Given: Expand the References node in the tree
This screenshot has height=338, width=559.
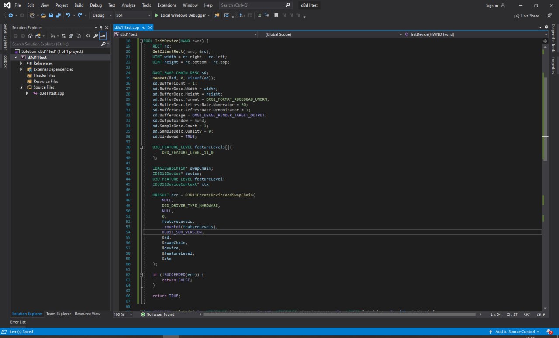Looking at the screenshot, I should point(21,63).
